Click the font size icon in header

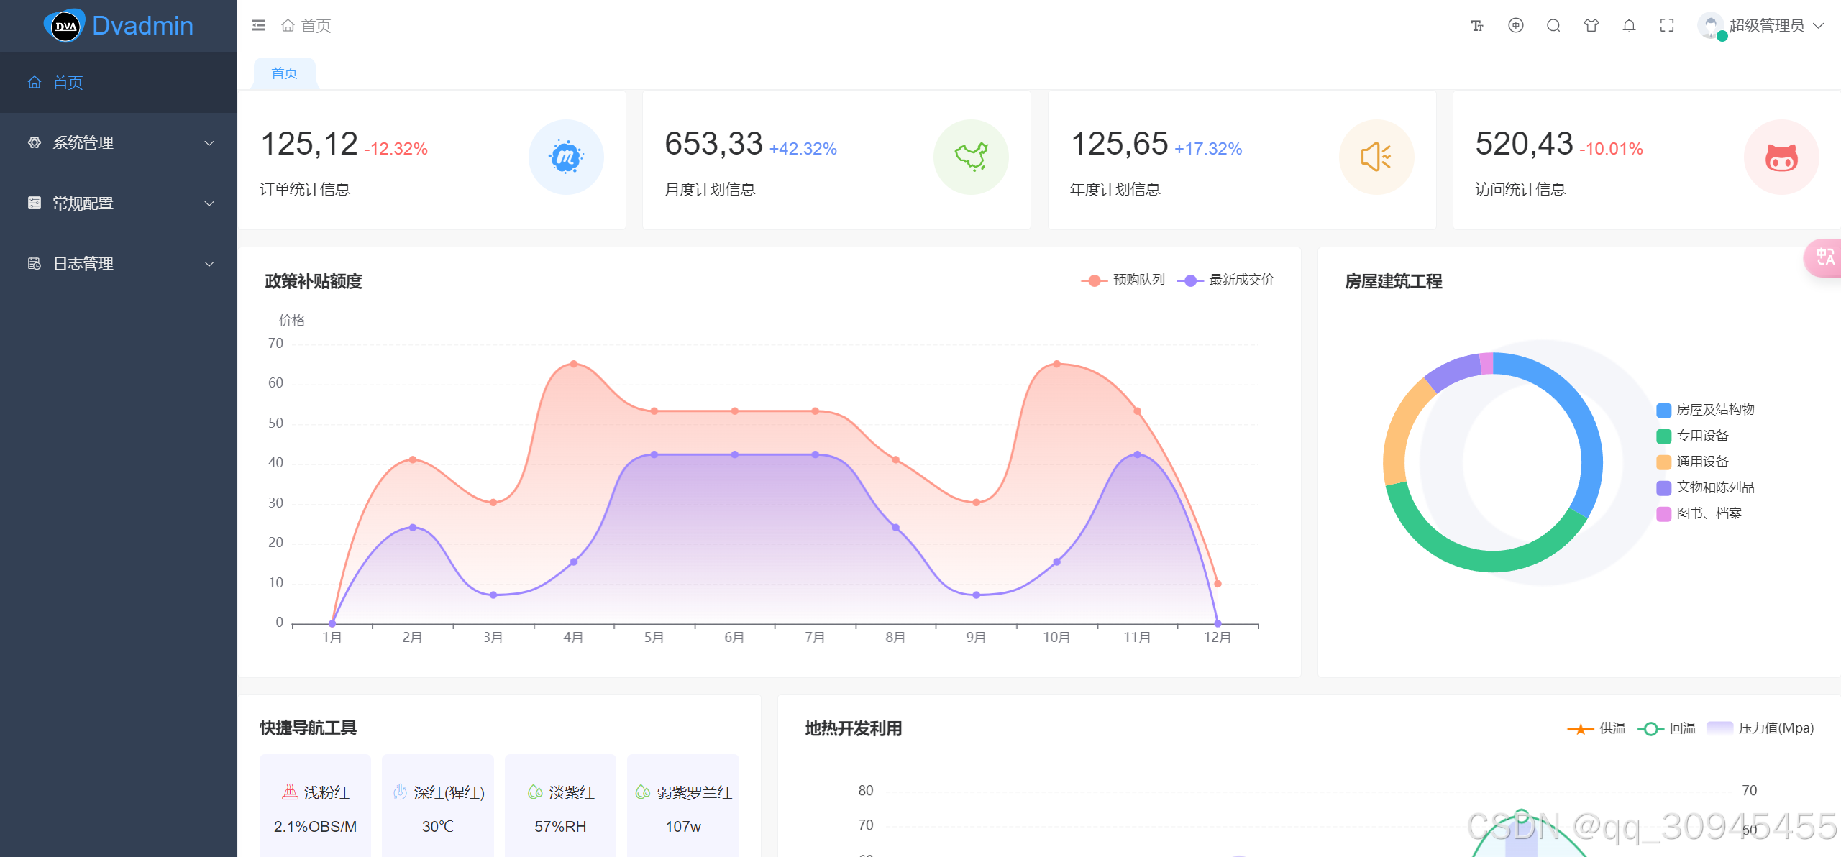[x=1477, y=26]
